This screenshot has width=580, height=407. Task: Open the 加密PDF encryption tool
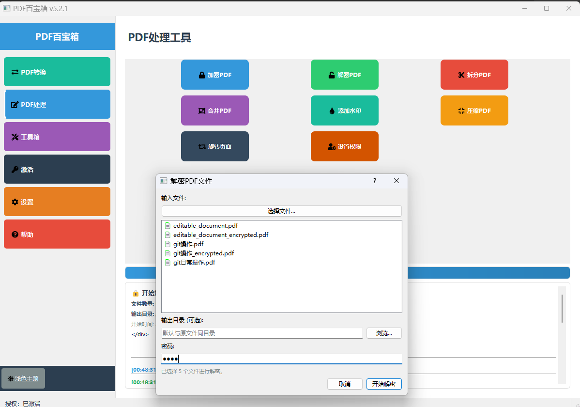coord(214,75)
